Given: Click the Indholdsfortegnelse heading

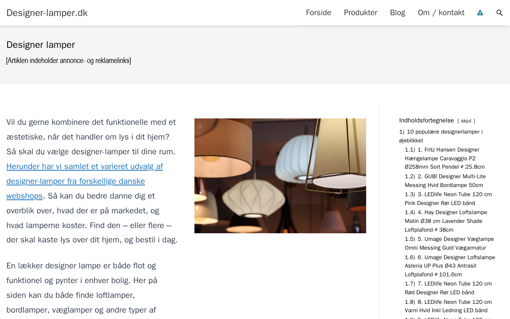Looking at the screenshot, I should pyautogui.click(x=426, y=120).
